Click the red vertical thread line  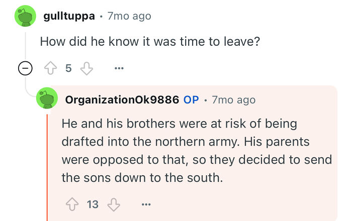(47, 166)
